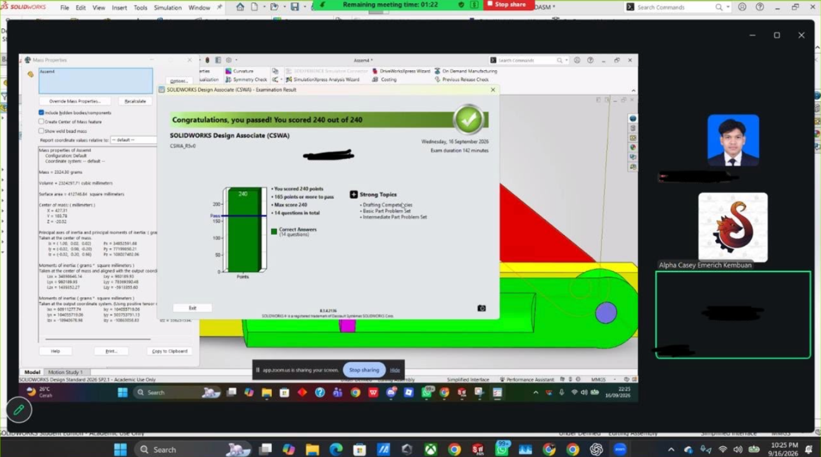Click Hide link in sharing notification

point(395,370)
